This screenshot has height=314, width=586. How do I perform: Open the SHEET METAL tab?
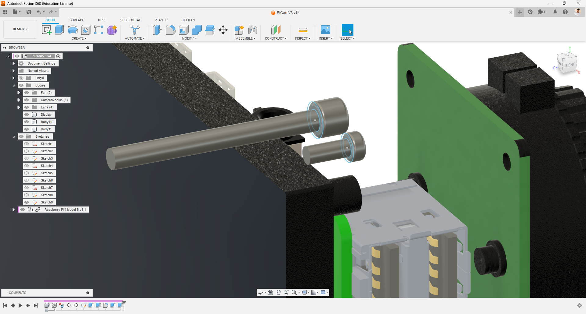[x=131, y=20]
